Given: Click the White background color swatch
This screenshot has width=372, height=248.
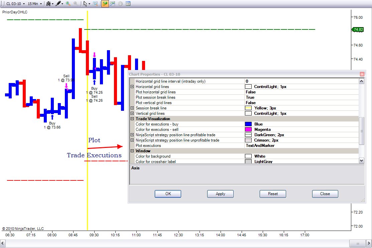Looking at the screenshot, I should click(x=248, y=156).
